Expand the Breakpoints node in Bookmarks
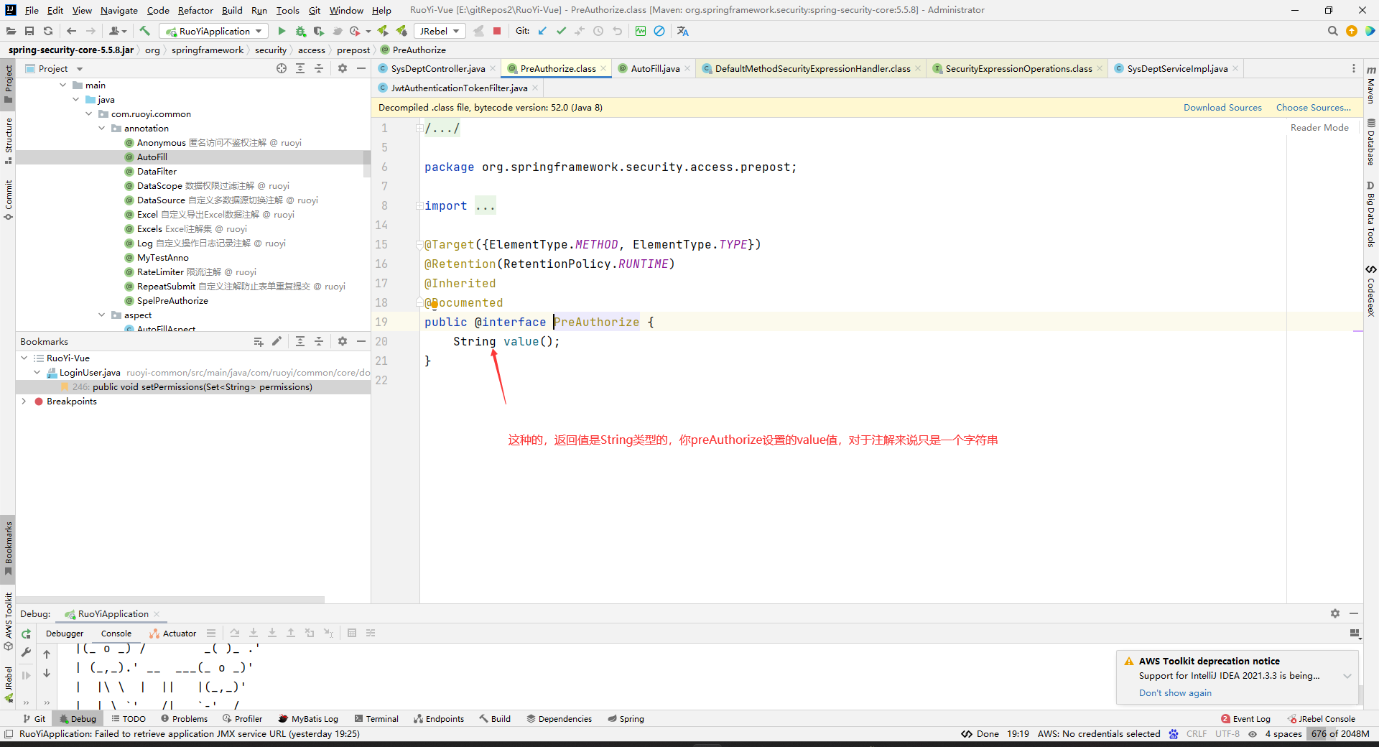The height and width of the screenshot is (747, 1379). (x=24, y=401)
